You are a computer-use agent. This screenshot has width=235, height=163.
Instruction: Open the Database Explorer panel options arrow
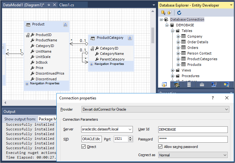pos(231,5)
